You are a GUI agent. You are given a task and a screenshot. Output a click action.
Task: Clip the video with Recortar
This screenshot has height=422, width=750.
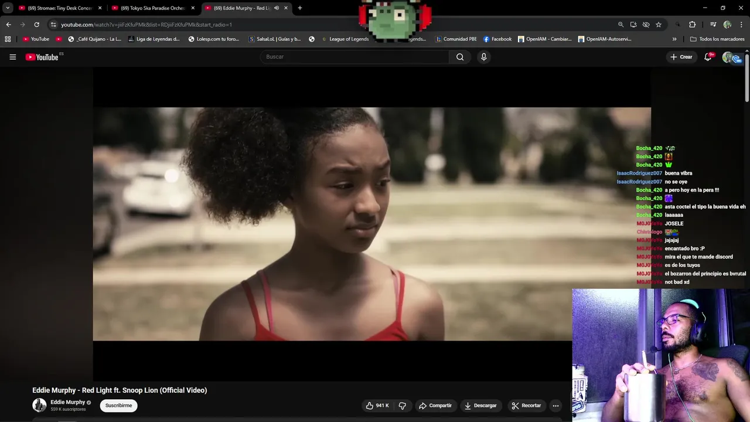click(x=526, y=406)
